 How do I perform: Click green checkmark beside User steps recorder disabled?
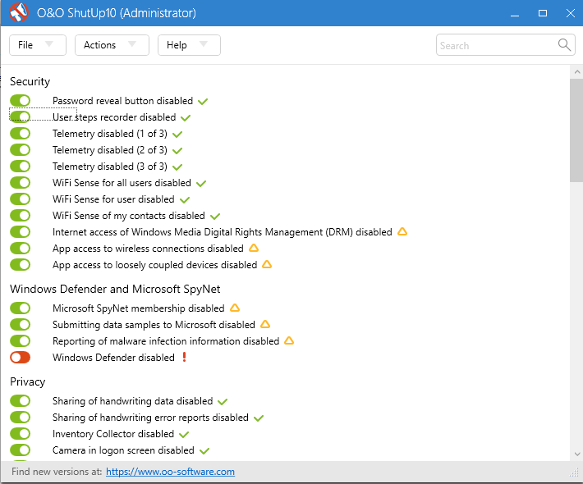(186, 118)
